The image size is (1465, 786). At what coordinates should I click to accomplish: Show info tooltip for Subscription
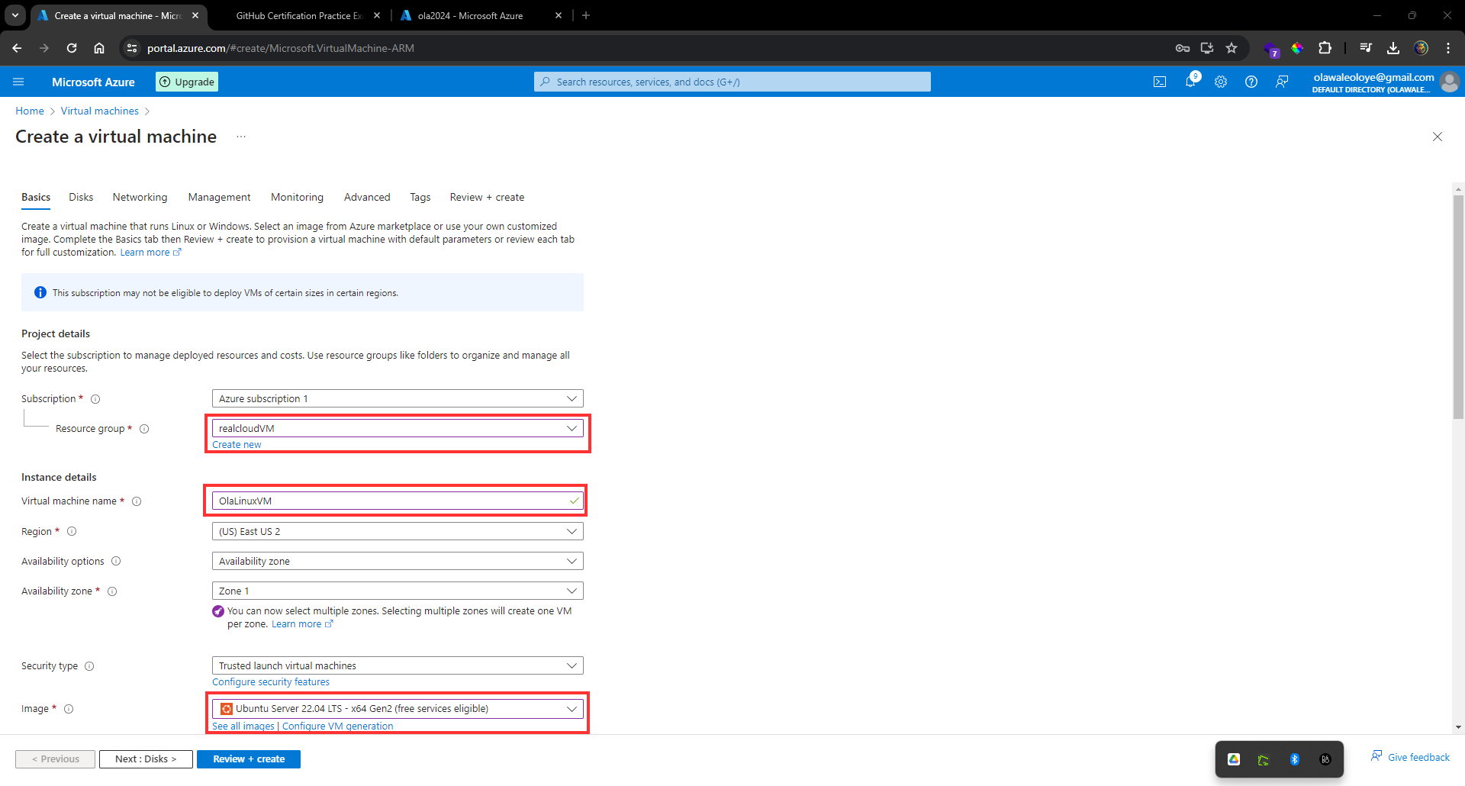[x=95, y=399]
